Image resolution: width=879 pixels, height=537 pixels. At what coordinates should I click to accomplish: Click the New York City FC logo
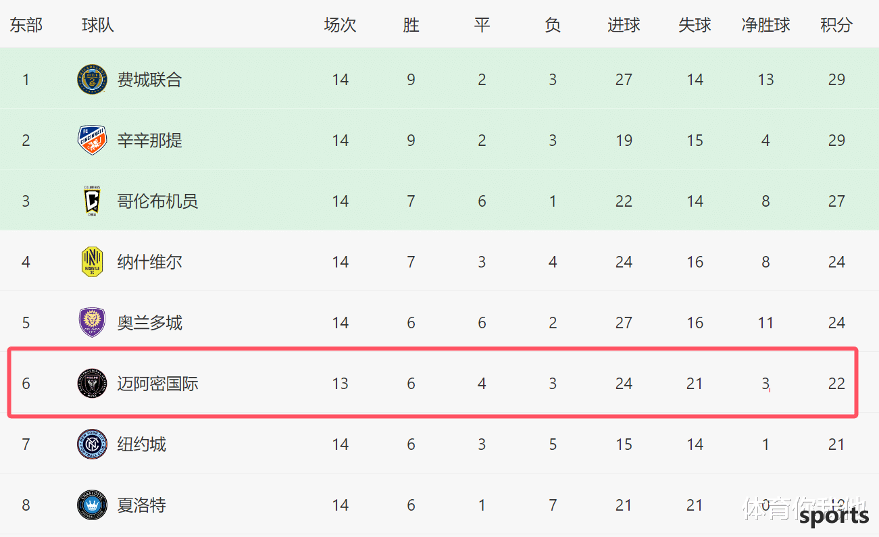click(92, 444)
